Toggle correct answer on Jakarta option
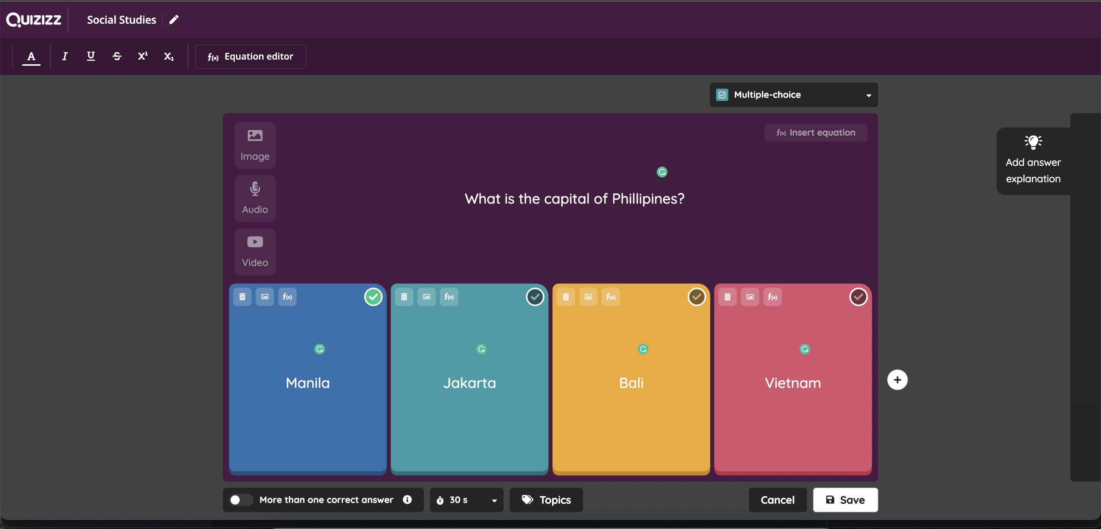Viewport: 1101px width, 529px height. (535, 296)
